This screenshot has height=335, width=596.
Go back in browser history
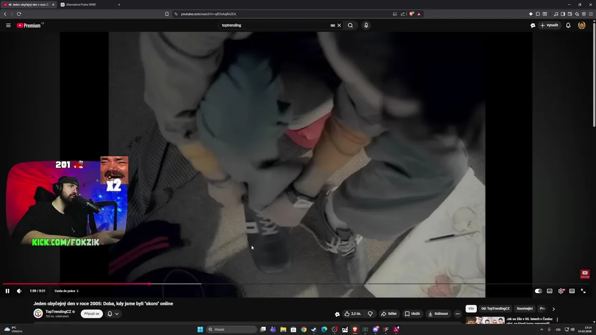click(x=5, y=14)
